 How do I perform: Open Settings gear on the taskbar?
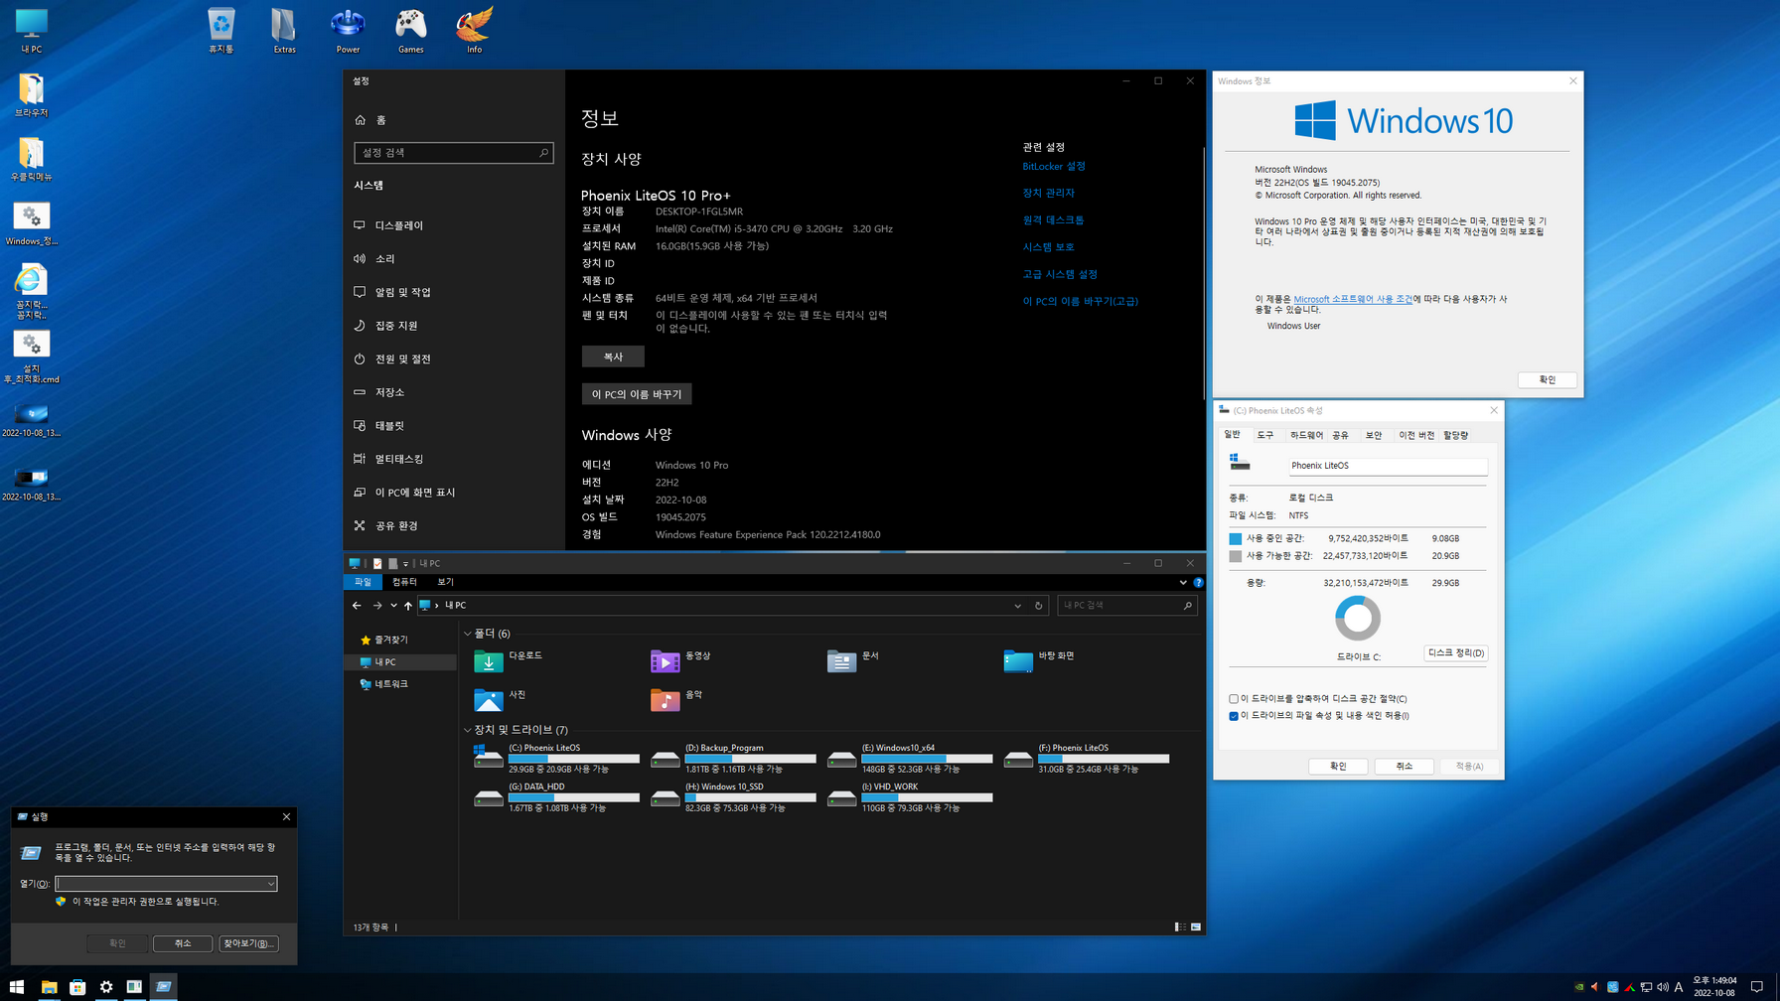(x=106, y=987)
